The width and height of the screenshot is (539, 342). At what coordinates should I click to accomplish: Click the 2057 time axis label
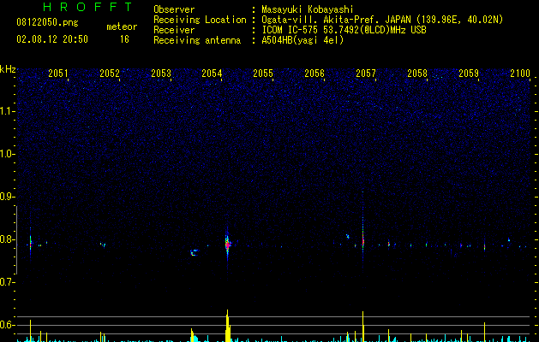366,73
